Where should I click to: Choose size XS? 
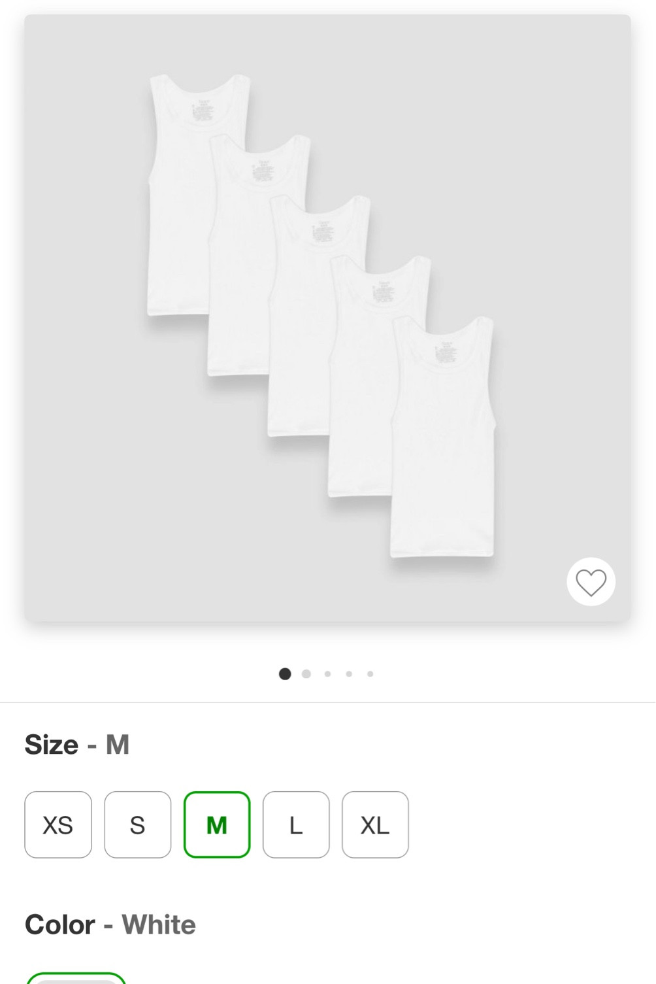coord(58,824)
